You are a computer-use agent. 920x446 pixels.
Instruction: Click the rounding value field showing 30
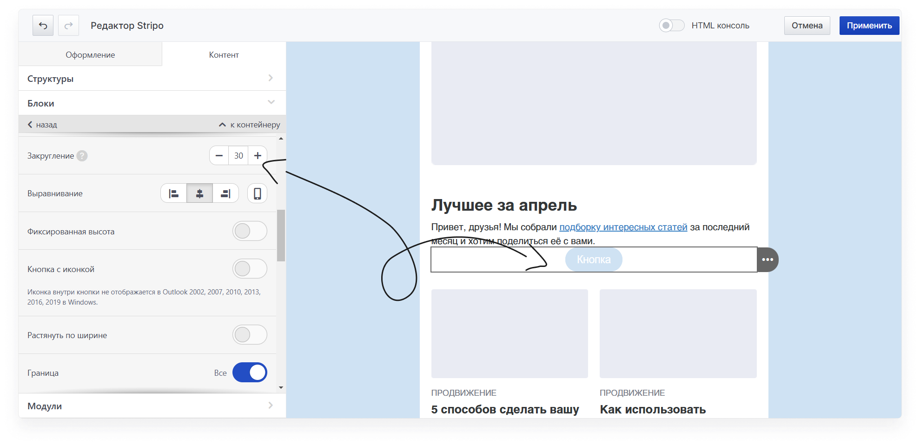(238, 155)
